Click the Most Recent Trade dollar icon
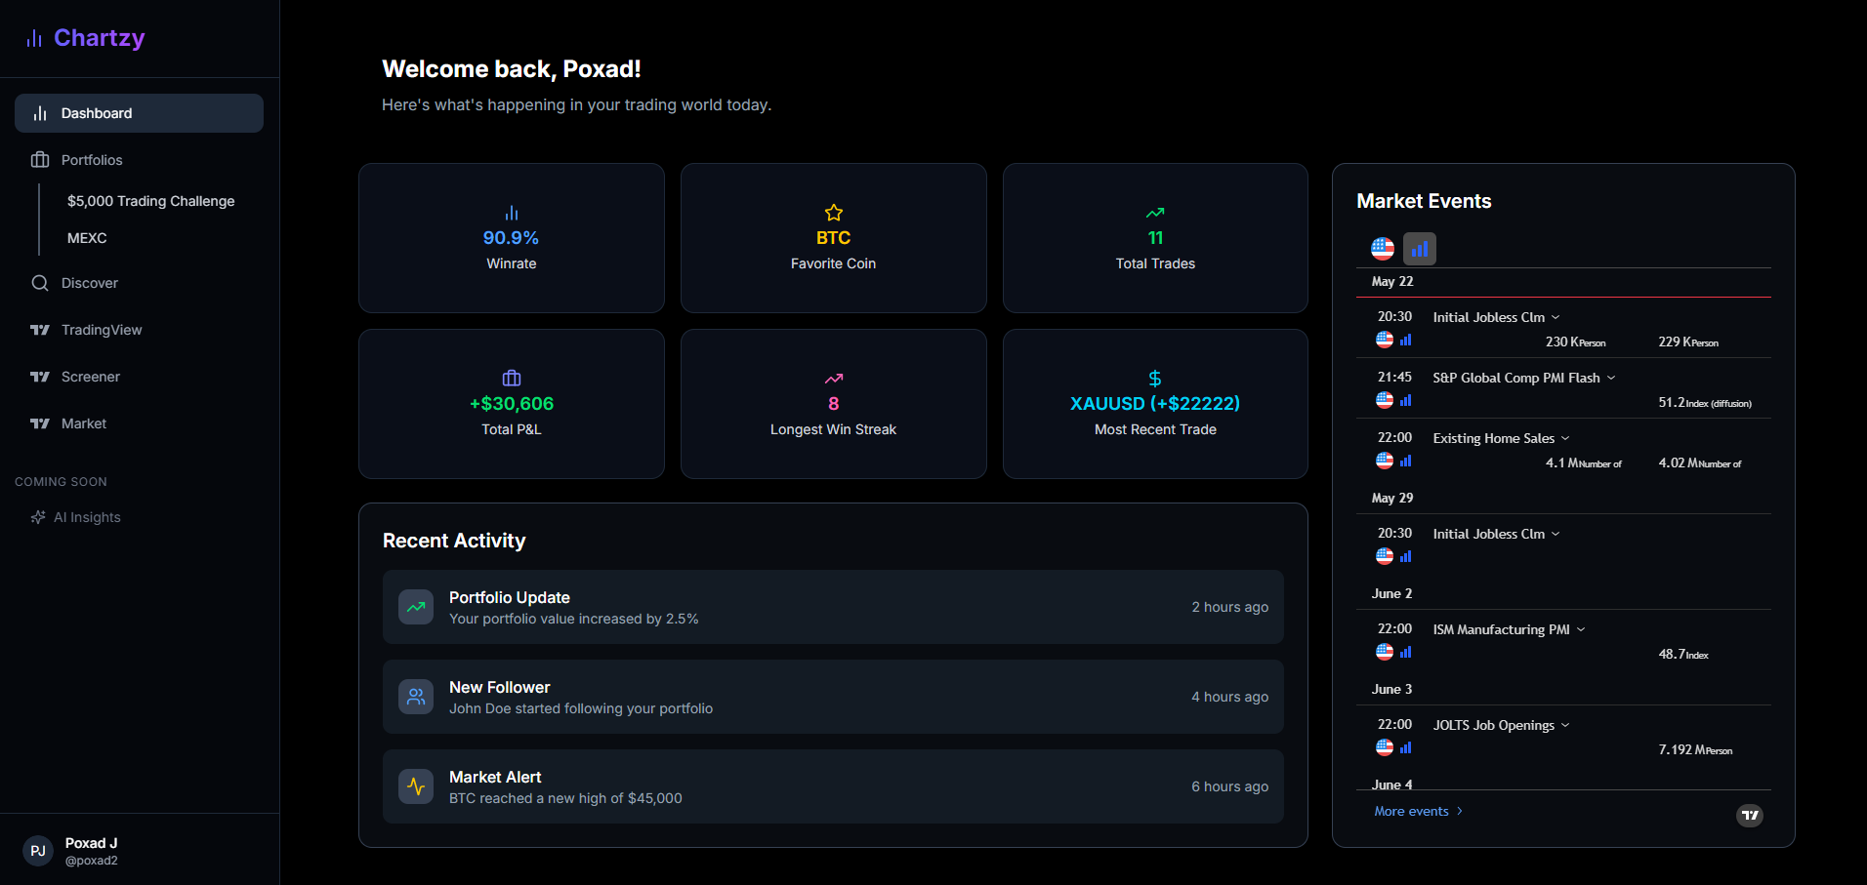The image size is (1867, 885). pyautogui.click(x=1155, y=379)
